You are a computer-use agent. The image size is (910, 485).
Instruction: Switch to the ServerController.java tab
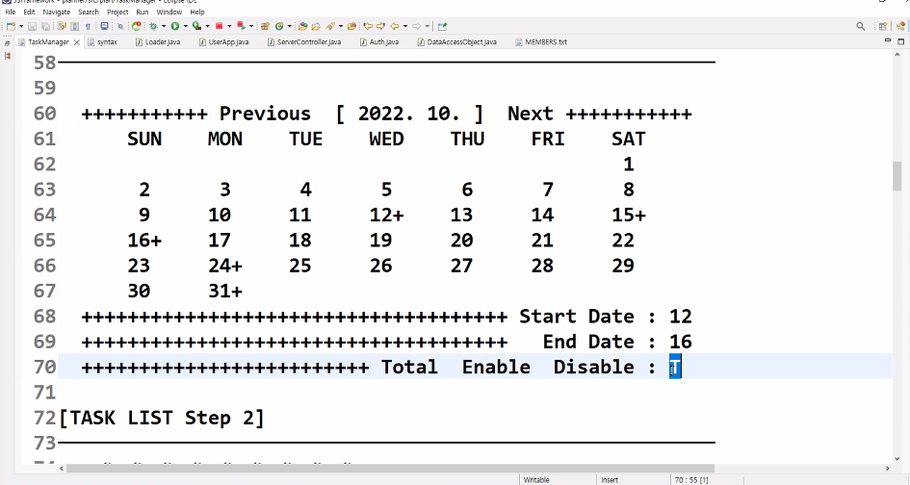304,41
